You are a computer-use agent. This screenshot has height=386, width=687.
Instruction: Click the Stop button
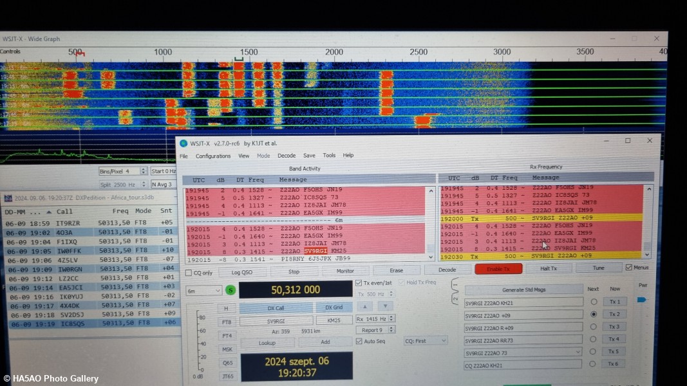click(x=294, y=271)
